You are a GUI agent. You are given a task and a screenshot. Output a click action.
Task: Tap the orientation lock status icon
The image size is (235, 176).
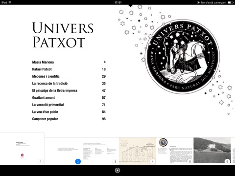tap(198, 2)
